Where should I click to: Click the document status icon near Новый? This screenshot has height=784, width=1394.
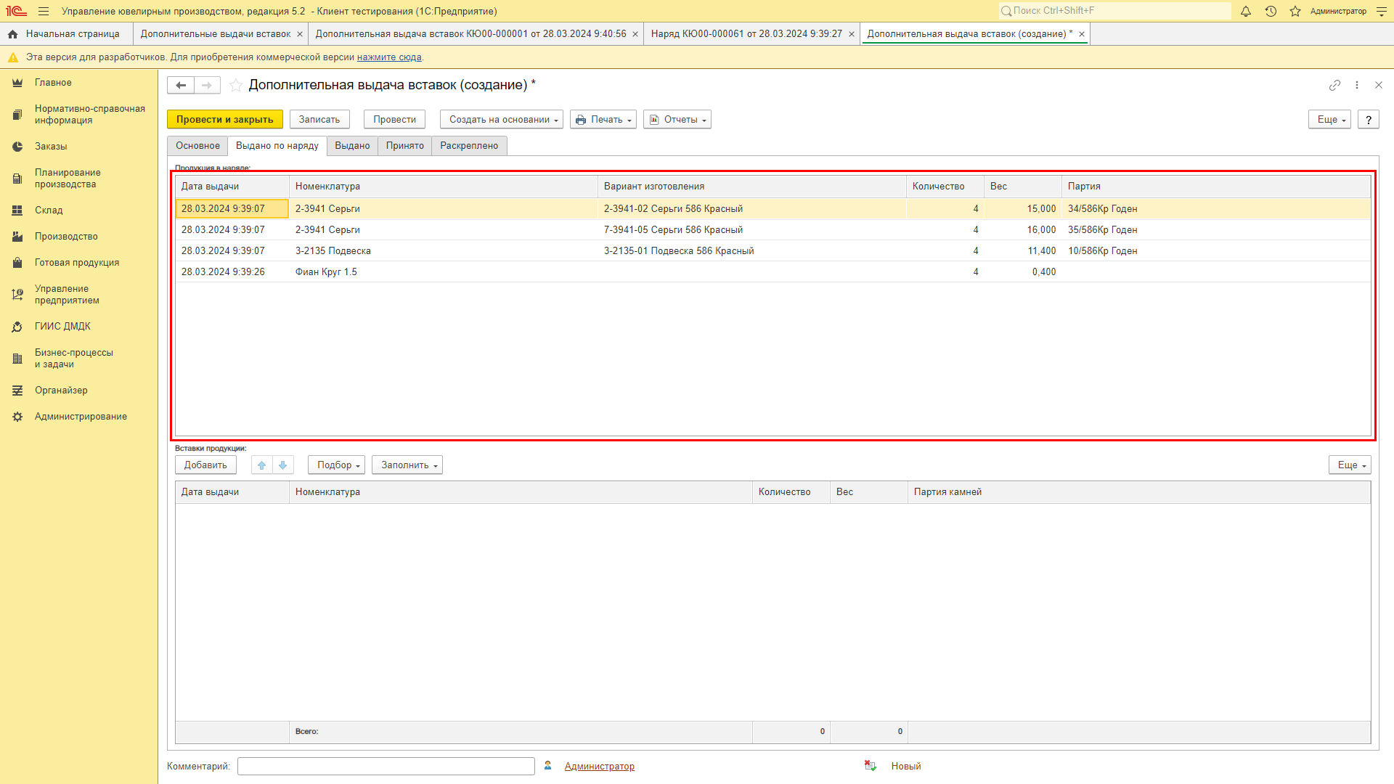[871, 766]
